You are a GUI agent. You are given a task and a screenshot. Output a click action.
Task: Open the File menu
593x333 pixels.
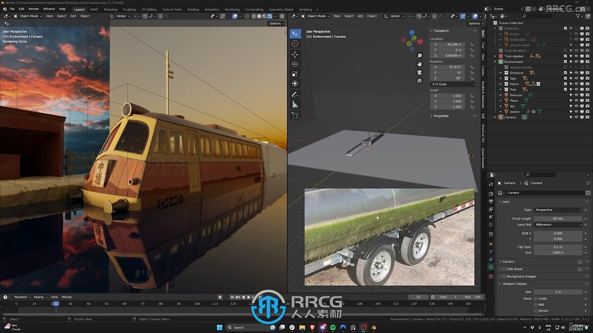click(12, 9)
